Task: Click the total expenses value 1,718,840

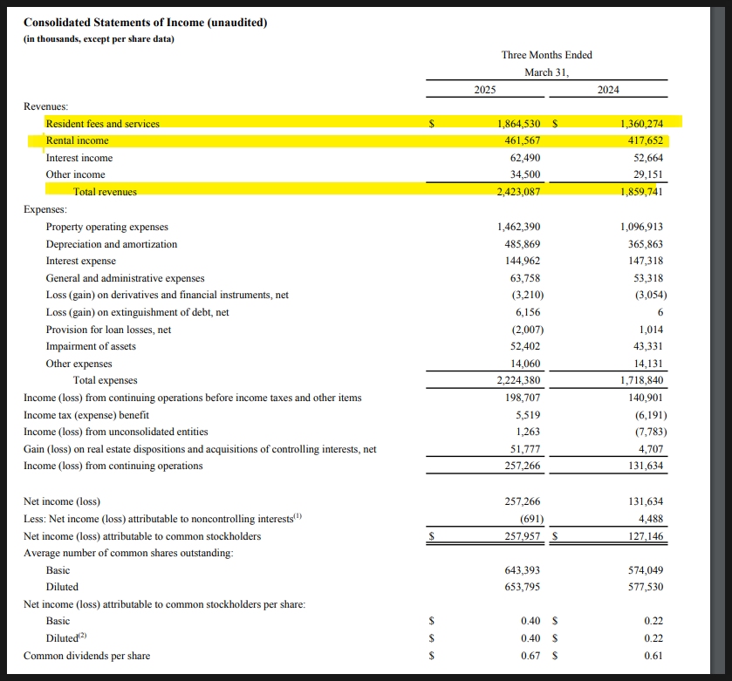Action: click(641, 380)
